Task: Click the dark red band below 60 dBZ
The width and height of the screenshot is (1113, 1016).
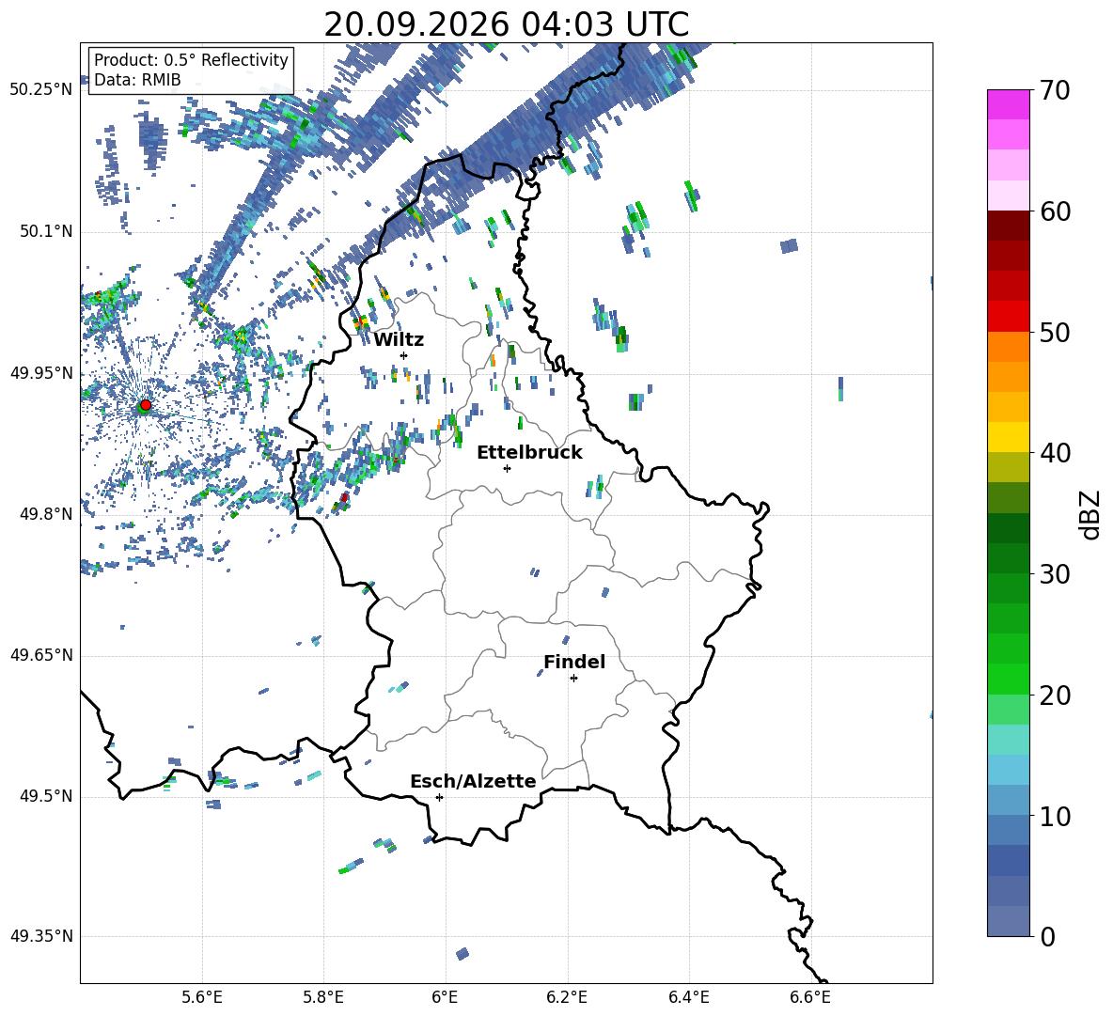Action: (1008, 226)
